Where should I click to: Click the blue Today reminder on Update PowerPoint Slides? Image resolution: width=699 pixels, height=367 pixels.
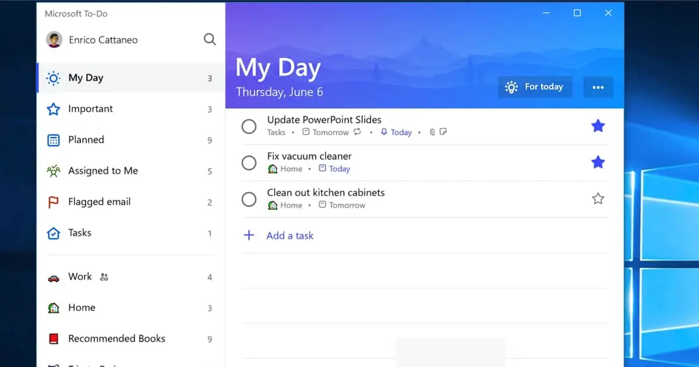396,132
